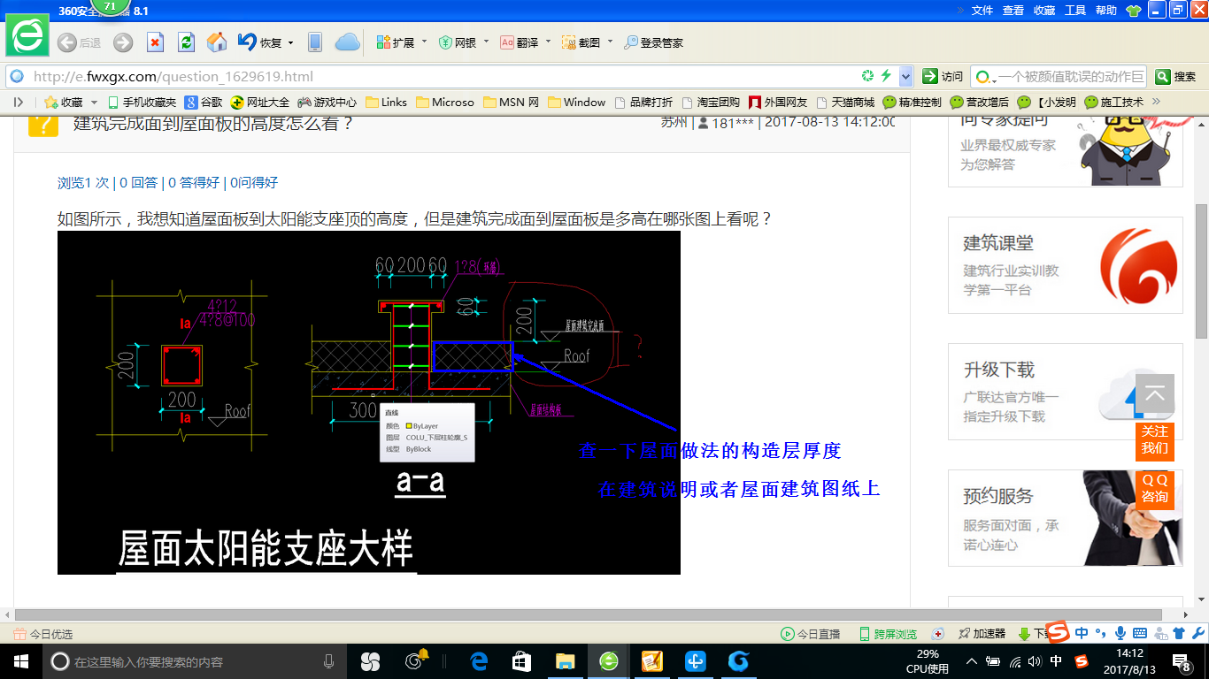Open the 收藏 menu in title bar
The width and height of the screenshot is (1209, 679).
pyautogui.click(x=1044, y=11)
